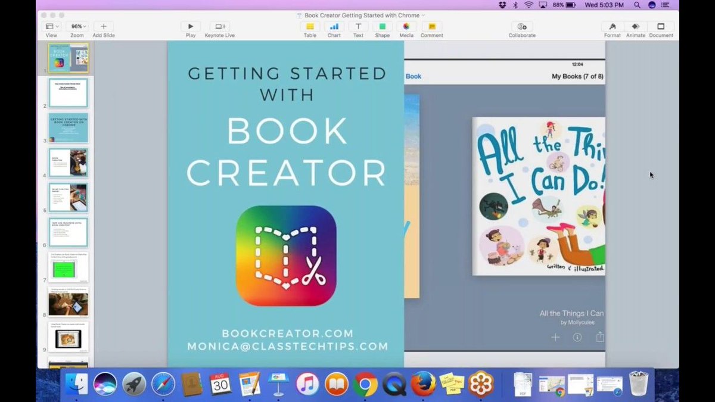This screenshot has width=715, height=402.
Task: Open Safari from the Dock
Action: [x=163, y=384]
